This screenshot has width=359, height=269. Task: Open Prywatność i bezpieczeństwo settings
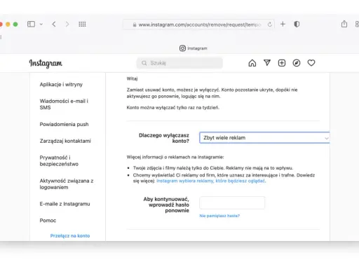(59, 160)
